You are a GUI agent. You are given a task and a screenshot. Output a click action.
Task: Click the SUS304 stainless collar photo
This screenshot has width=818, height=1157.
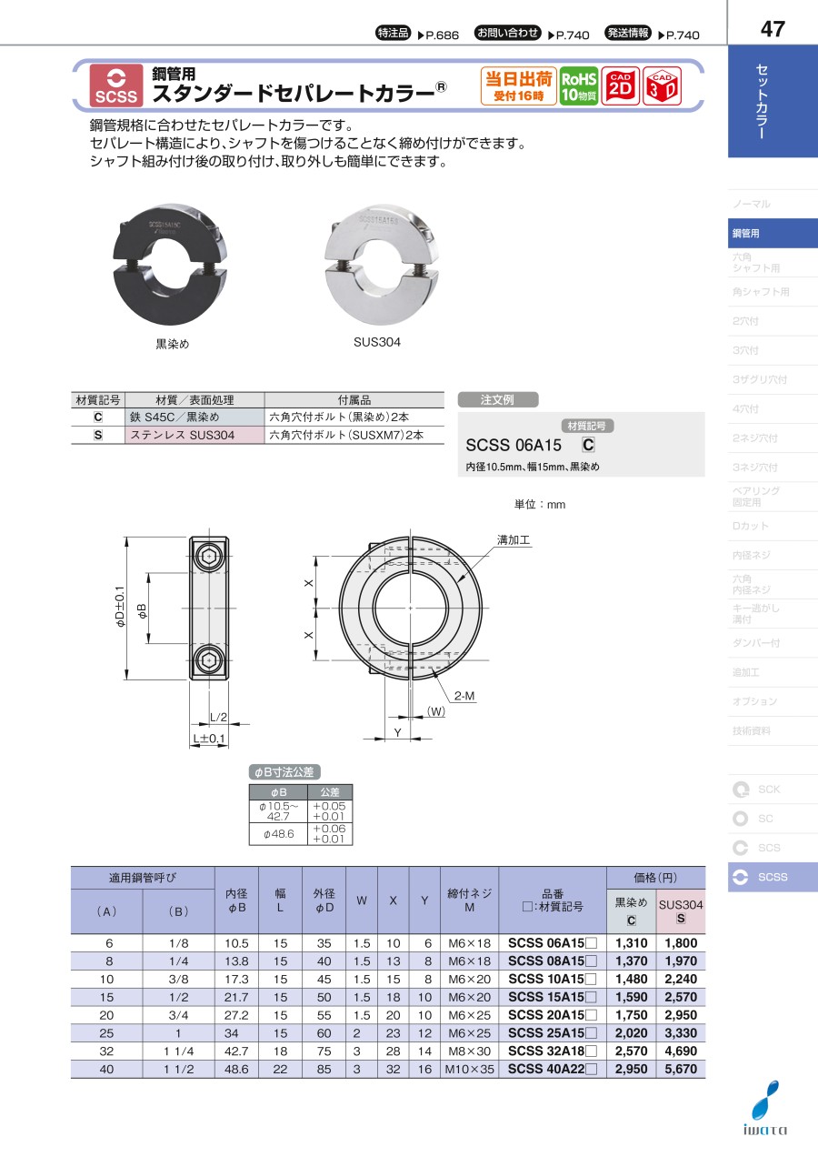pyautogui.click(x=377, y=270)
